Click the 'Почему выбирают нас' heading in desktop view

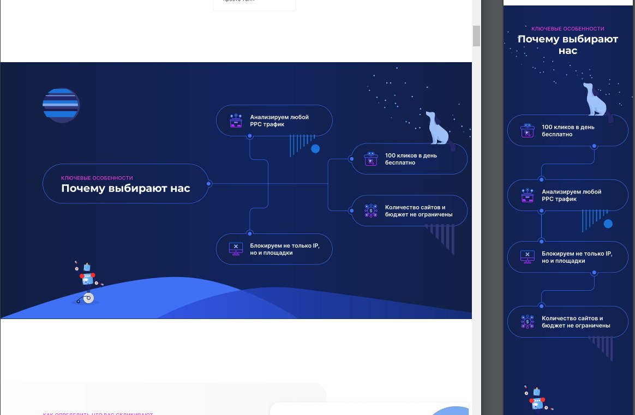[x=125, y=188]
